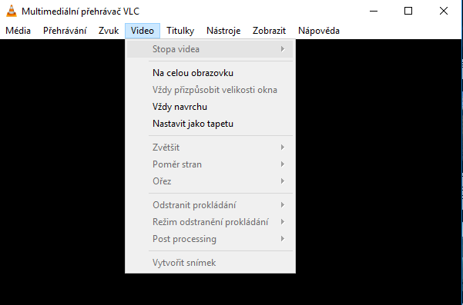Expand Režim odstranění prokládání submenu

[x=210, y=222]
